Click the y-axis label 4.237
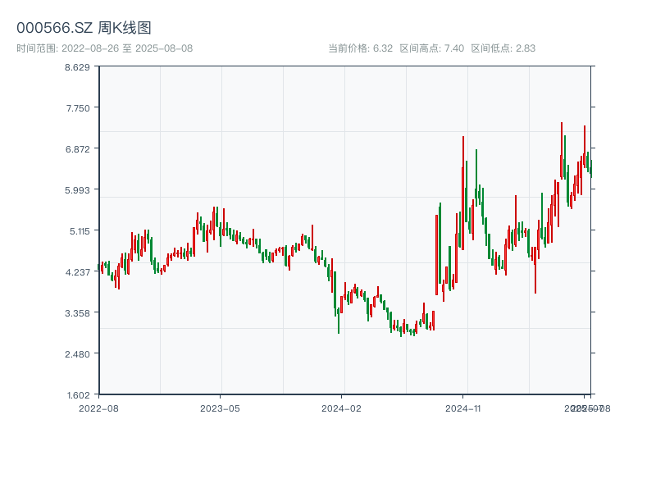The image size is (656, 492). pyautogui.click(x=77, y=272)
